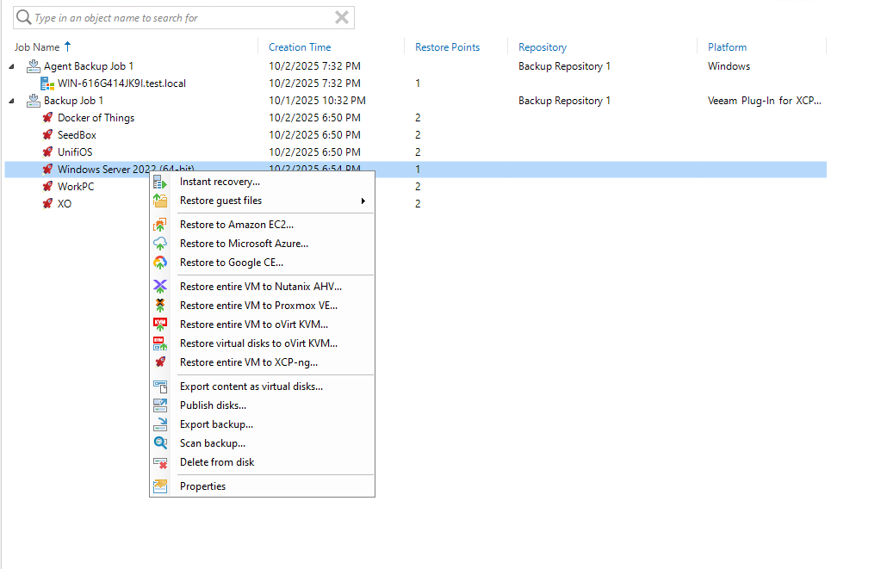Choose Restore entire VM to XCP-ng

click(248, 362)
